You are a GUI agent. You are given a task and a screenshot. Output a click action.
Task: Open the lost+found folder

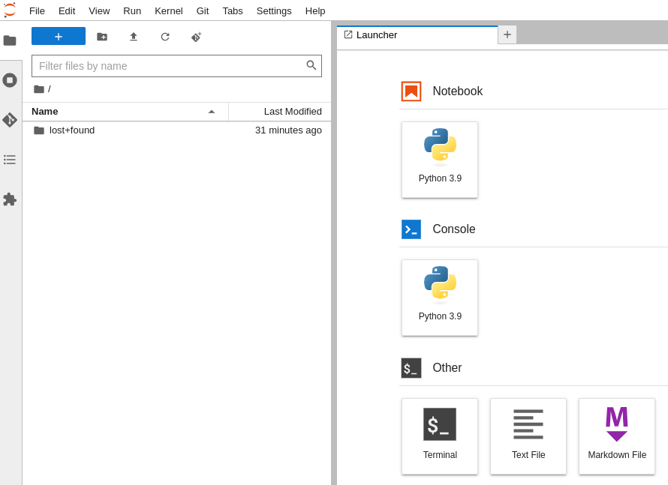click(72, 130)
